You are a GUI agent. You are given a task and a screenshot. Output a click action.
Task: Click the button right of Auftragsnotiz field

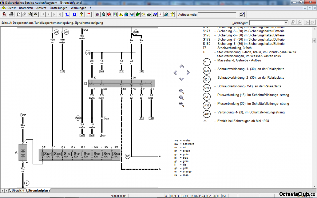(242, 15)
